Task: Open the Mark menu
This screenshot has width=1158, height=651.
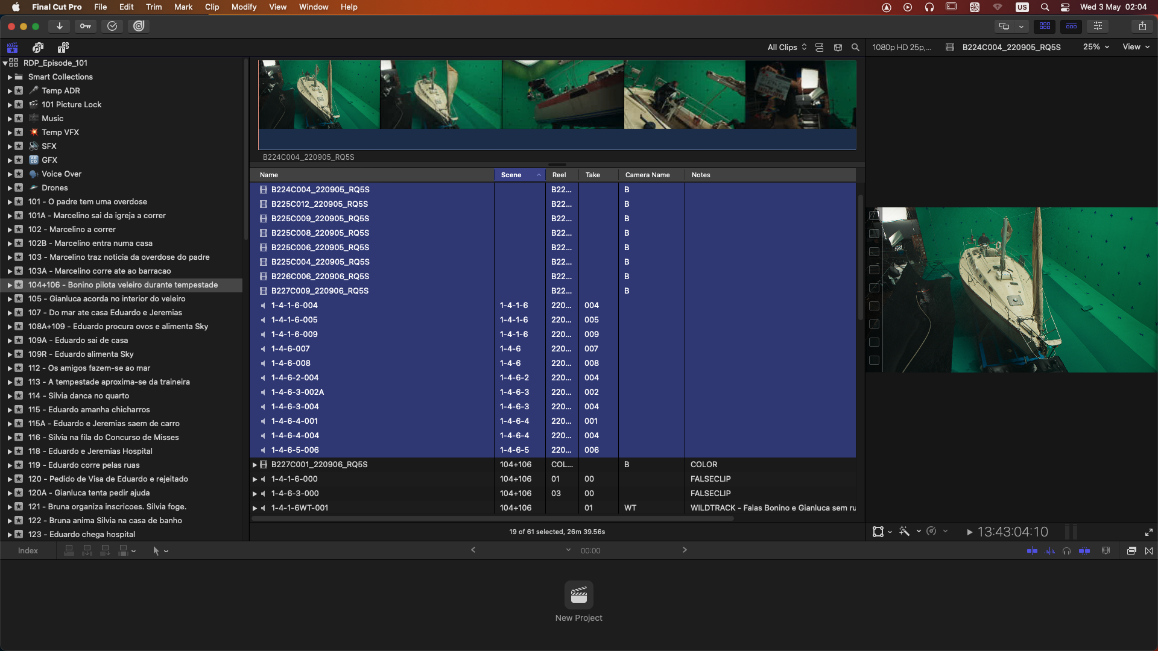Action: coord(183,7)
